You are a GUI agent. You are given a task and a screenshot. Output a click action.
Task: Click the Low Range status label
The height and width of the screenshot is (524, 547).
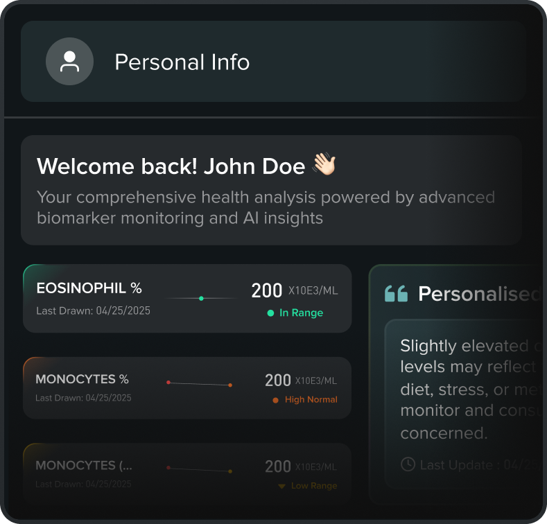(313, 486)
